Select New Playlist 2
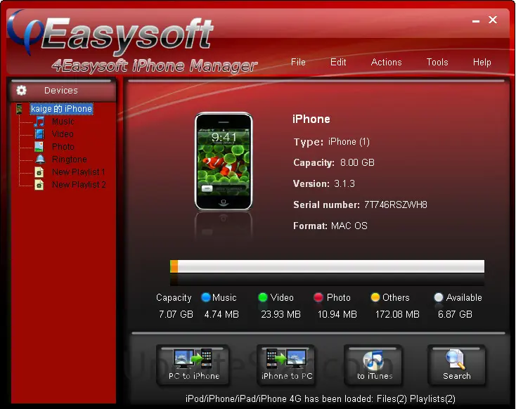516x409 pixels. click(x=79, y=185)
